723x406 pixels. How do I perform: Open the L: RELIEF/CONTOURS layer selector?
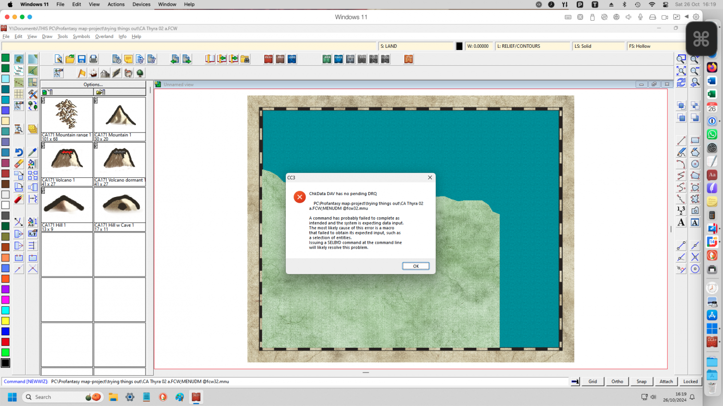coord(532,46)
